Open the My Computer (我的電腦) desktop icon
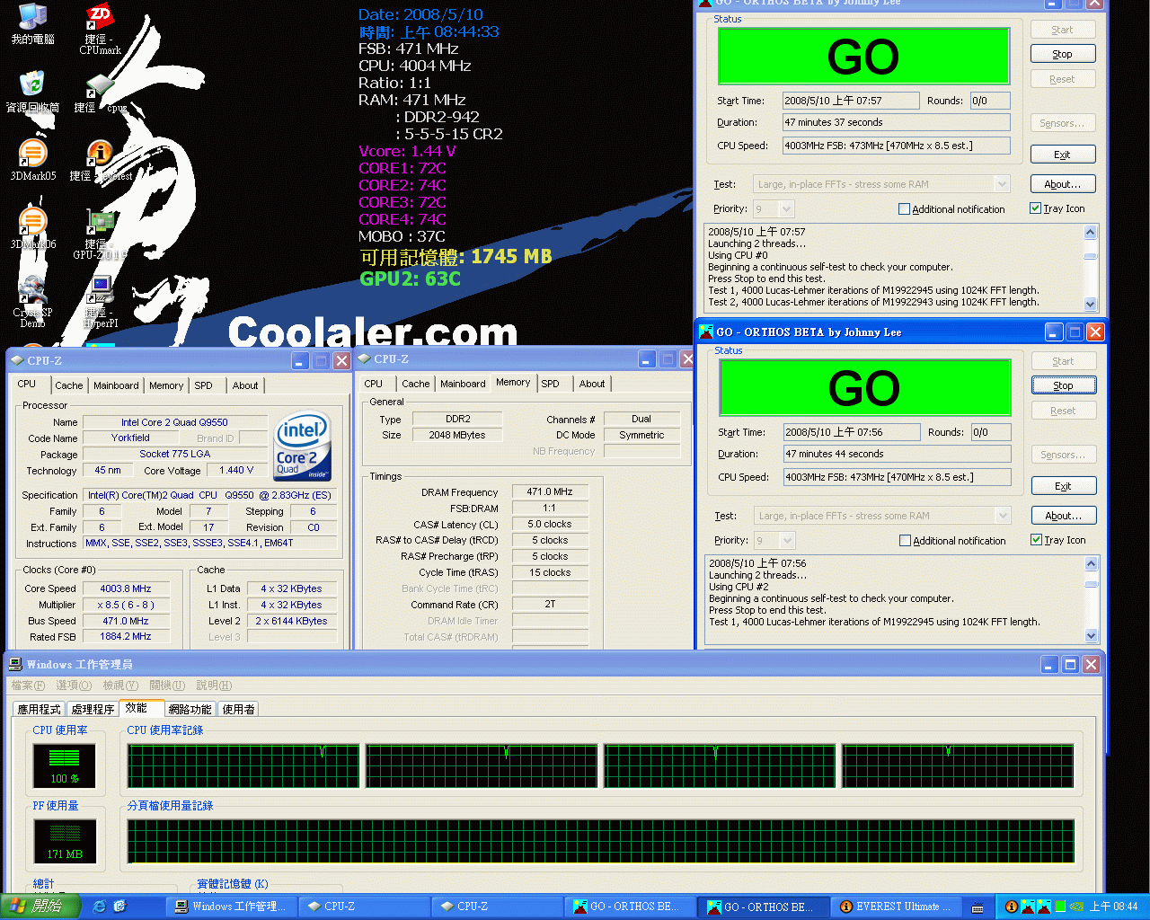The image size is (1150, 920). click(x=32, y=24)
